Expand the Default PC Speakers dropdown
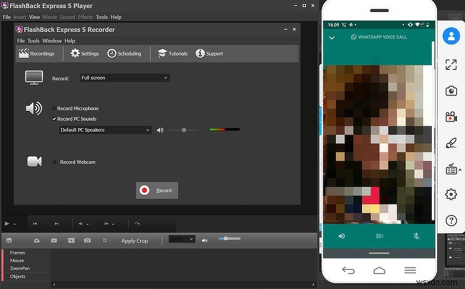The width and height of the screenshot is (465, 289). (x=105, y=130)
